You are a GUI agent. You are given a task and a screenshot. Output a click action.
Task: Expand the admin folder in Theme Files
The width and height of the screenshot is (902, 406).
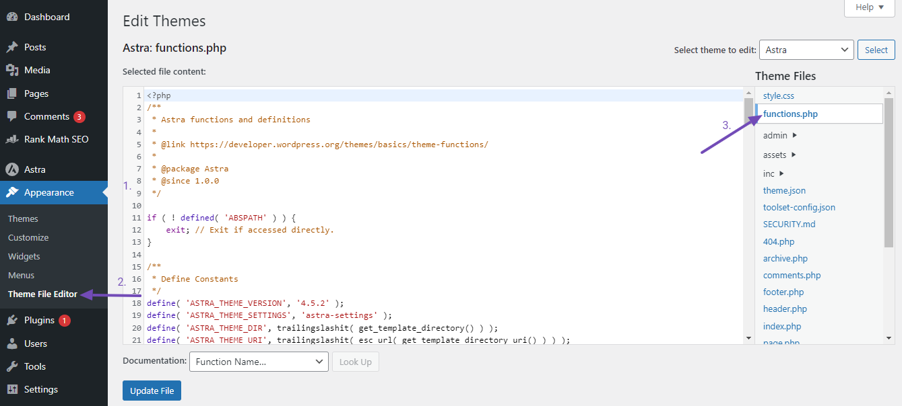[x=780, y=135]
